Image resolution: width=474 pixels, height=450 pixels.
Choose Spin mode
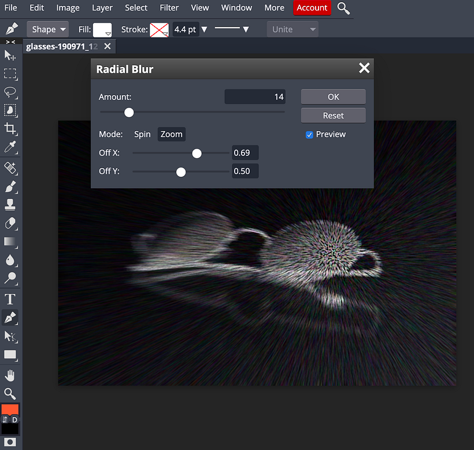(x=142, y=134)
